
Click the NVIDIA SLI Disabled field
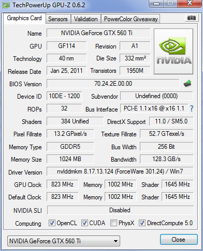point(120,210)
